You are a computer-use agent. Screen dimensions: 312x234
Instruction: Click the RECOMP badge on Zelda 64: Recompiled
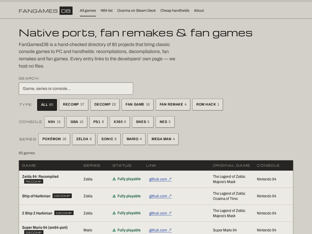pyautogui.click(x=34, y=181)
